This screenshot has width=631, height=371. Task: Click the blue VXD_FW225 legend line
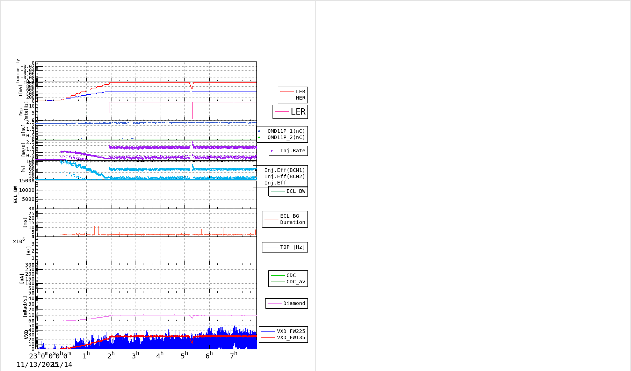click(x=268, y=332)
